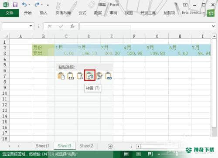Image resolution: width=218 pixels, height=158 pixels.
Task: Select column A header
Action: point(20,36)
